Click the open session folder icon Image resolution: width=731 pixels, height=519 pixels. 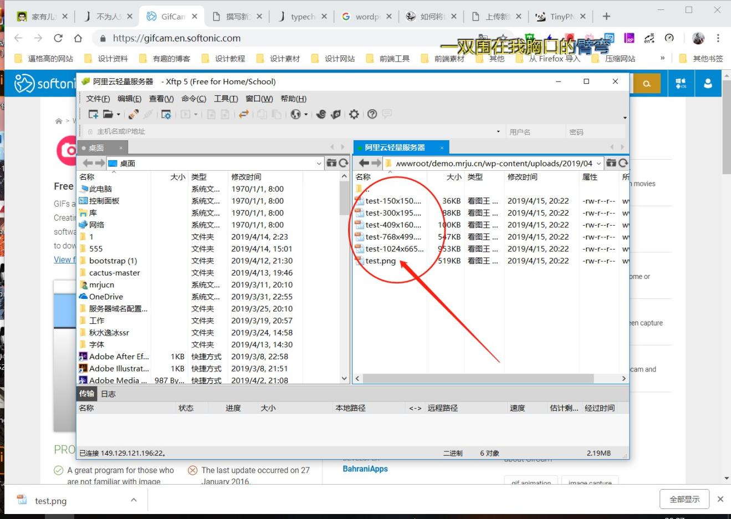tap(108, 114)
